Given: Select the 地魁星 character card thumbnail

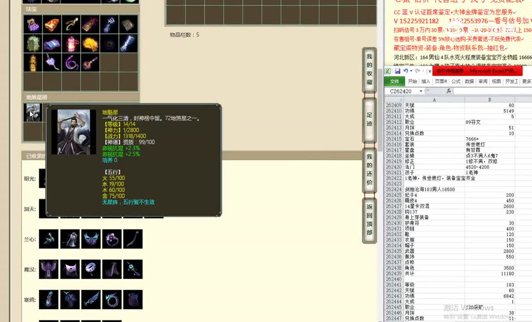Looking at the screenshot, I should coord(33,112).
